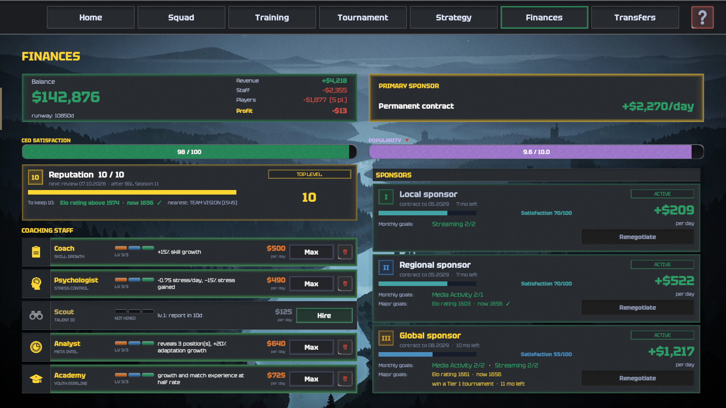This screenshot has height=408, width=726.
Task: Click the Local sponsor Streaming 2/2 goal
Action: coord(454,224)
